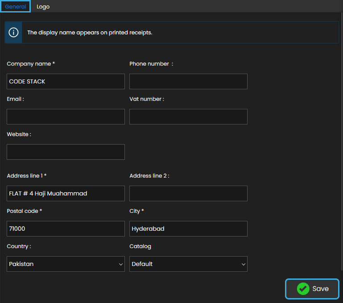Click the green checkmark icon on Save

[303, 289]
